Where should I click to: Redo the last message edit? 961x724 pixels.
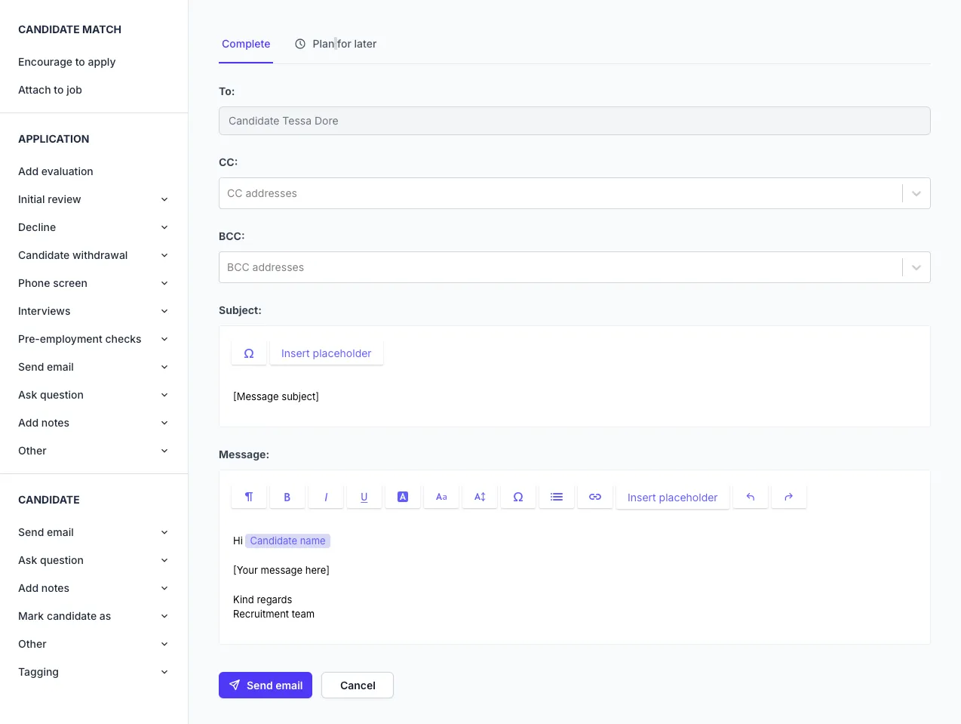tap(789, 497)
